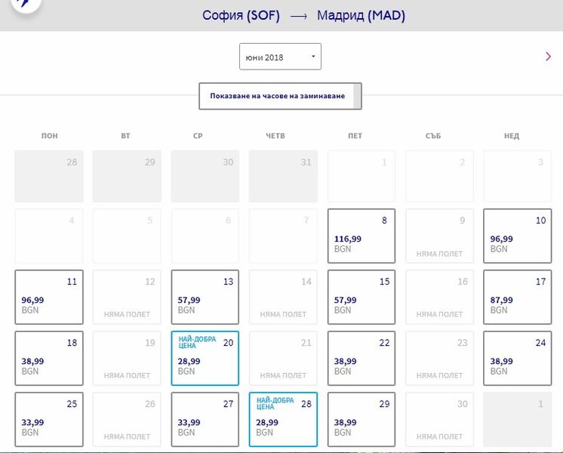Screen dimensions: 563x453
Task: Choose June 17 flight for 87,99 BGN
Action: click(x=518, y=297)
